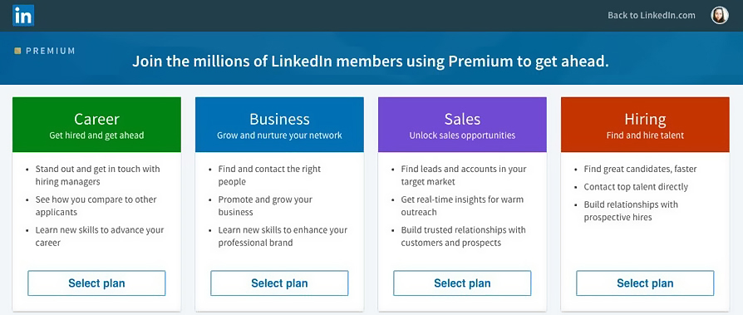Image resolution: width=743 pixels, height=315 pixels.
Task: Click the 'Join the millions' headline
Action: coord(371,62)
